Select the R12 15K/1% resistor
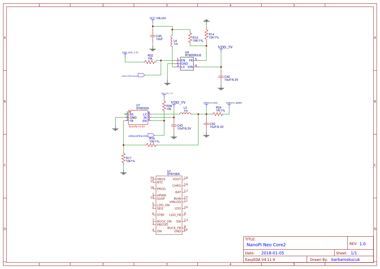The width and height of the screenshot is (380, 269). 190,38
